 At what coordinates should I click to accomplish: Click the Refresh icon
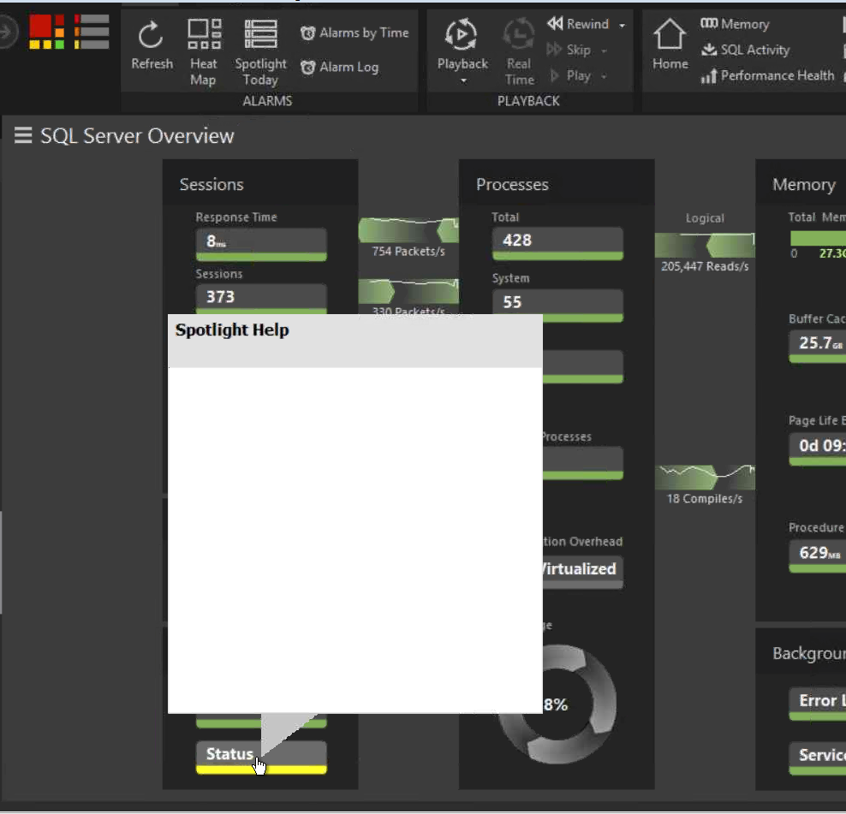152,35
